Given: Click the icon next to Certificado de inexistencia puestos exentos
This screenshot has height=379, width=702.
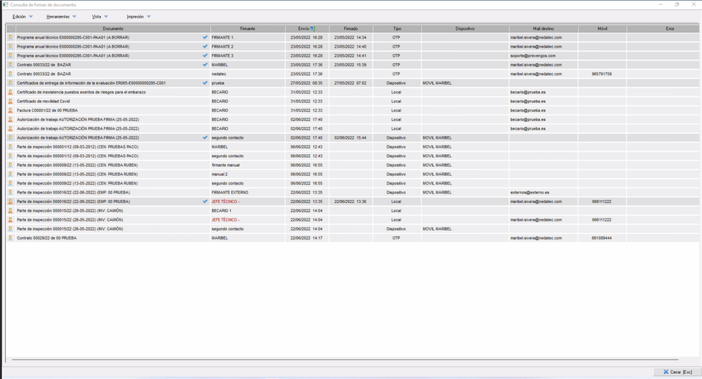Looking at the screenshot, I should tap(10, 92).
